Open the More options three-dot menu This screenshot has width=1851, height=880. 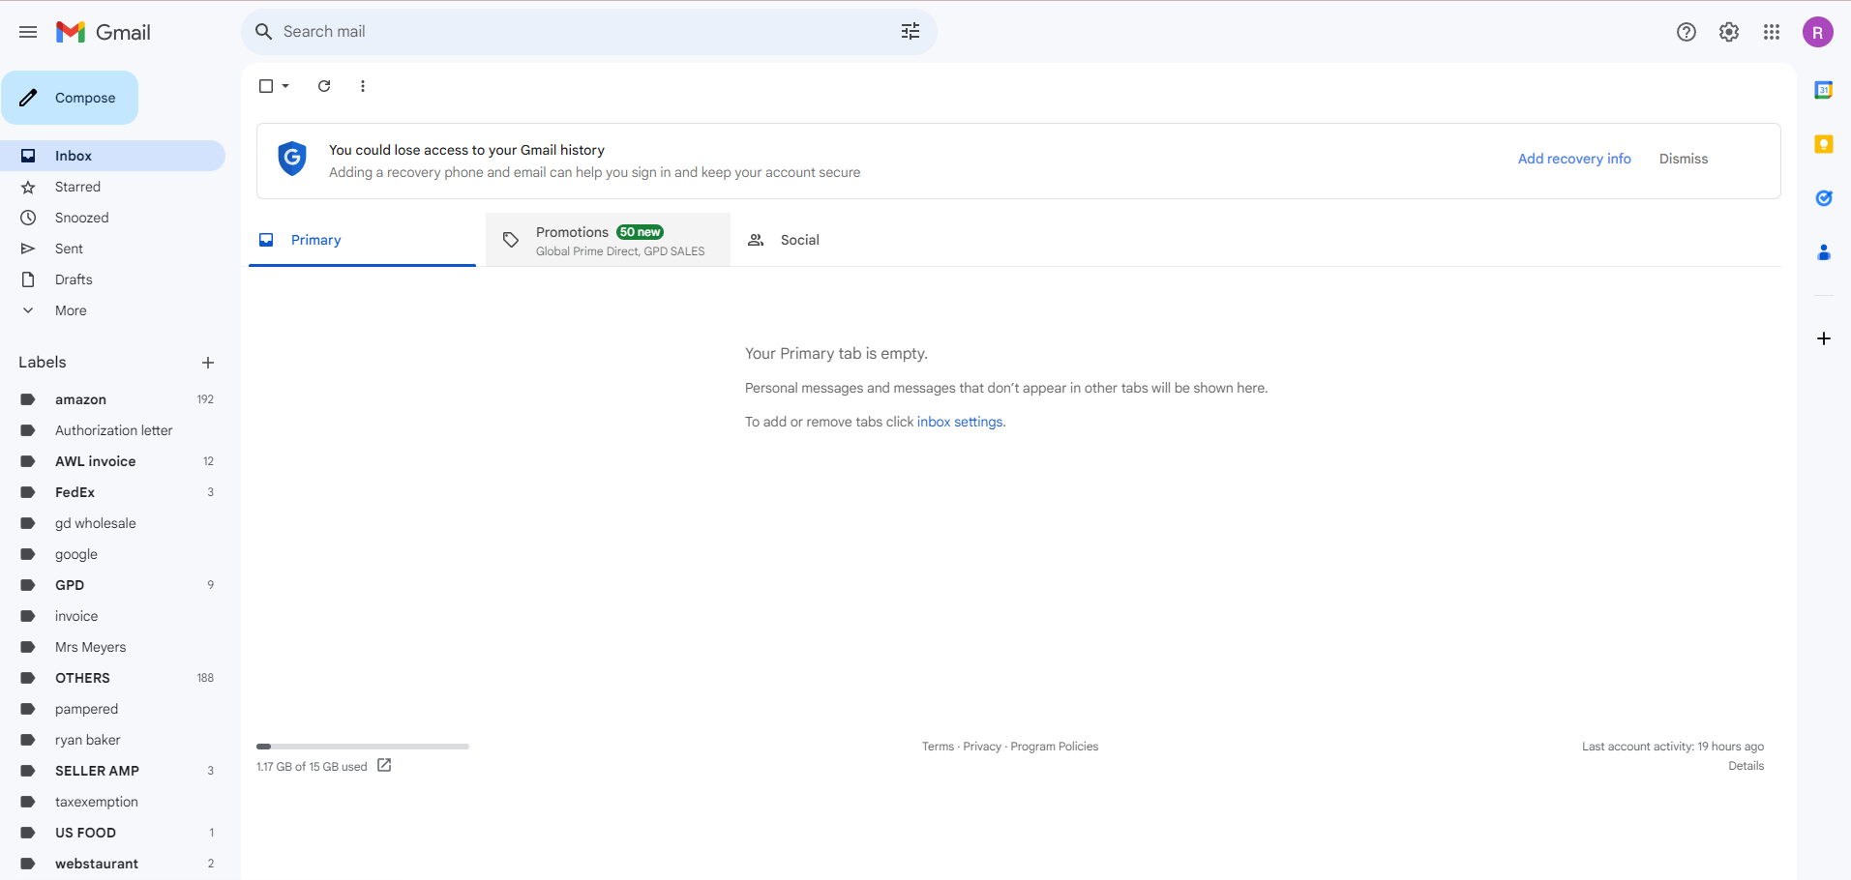tap(363, 86)
